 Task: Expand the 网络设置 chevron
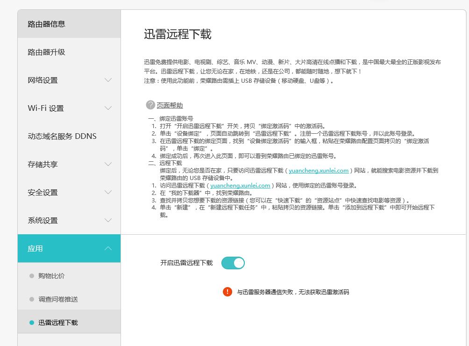click(108, 80)
